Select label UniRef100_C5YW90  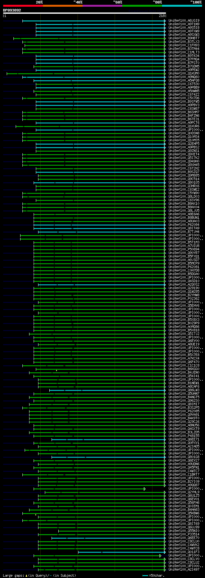point(184,193)
